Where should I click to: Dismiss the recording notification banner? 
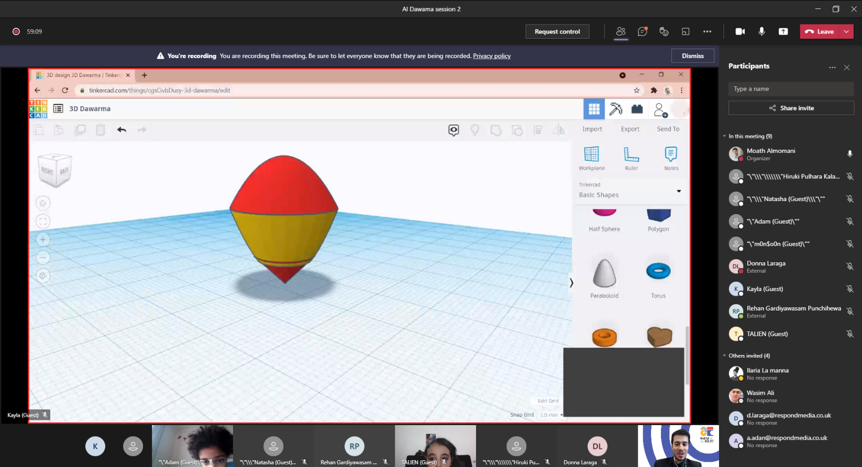pos(693,56)
